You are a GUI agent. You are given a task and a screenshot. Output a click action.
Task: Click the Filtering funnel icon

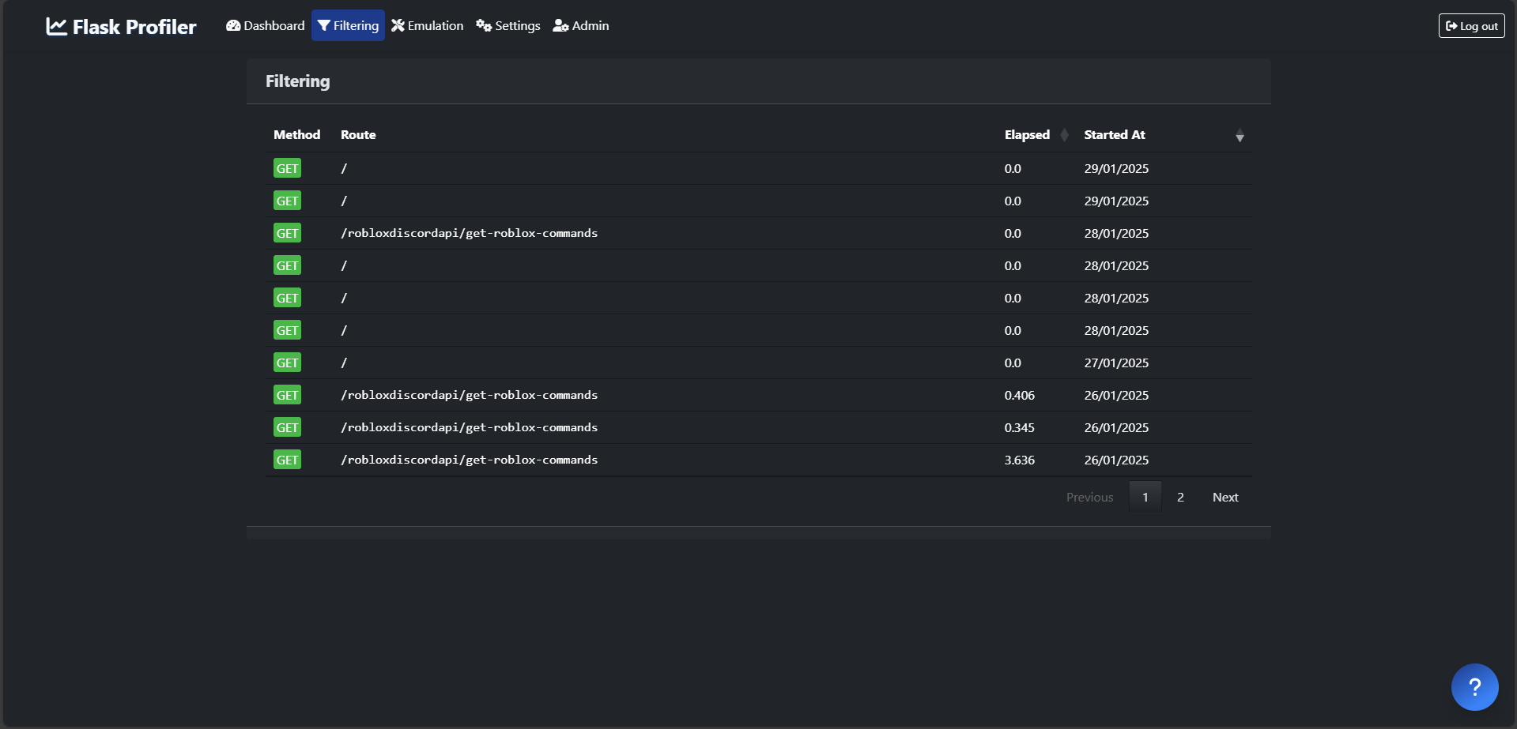tap(324, 25)
